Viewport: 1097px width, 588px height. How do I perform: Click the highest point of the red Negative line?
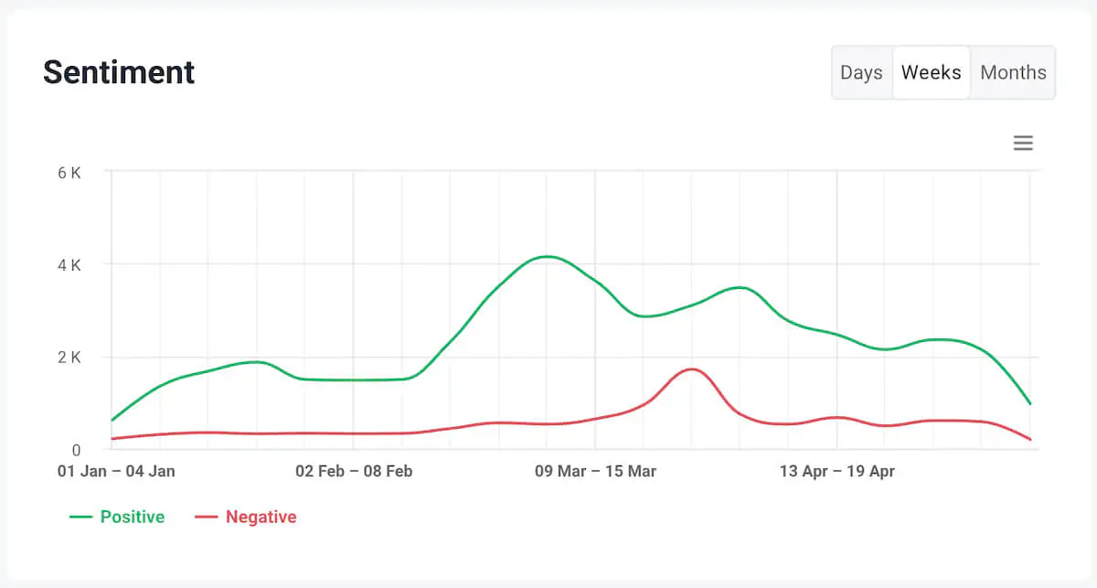coord(693,369)
